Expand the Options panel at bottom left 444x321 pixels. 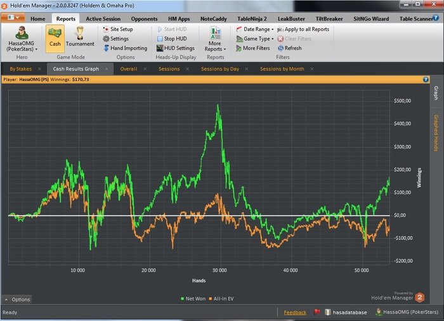click(17, 299)
